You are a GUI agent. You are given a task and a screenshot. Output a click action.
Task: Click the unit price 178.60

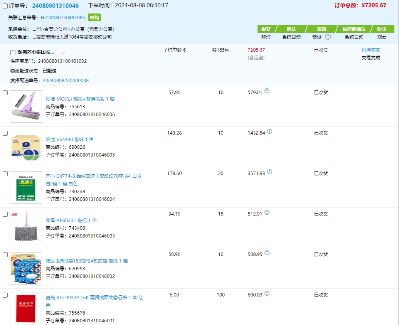[x=174, y=173]
